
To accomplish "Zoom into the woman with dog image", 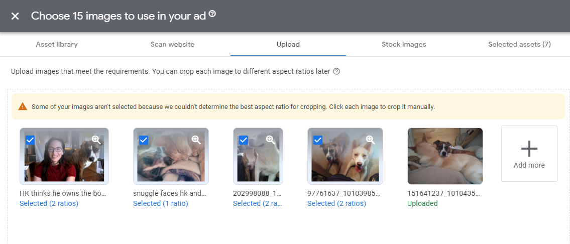I will (96, 140).
